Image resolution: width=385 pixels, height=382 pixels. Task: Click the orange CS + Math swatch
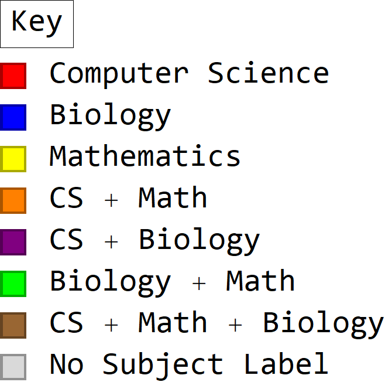coord(13,200)
